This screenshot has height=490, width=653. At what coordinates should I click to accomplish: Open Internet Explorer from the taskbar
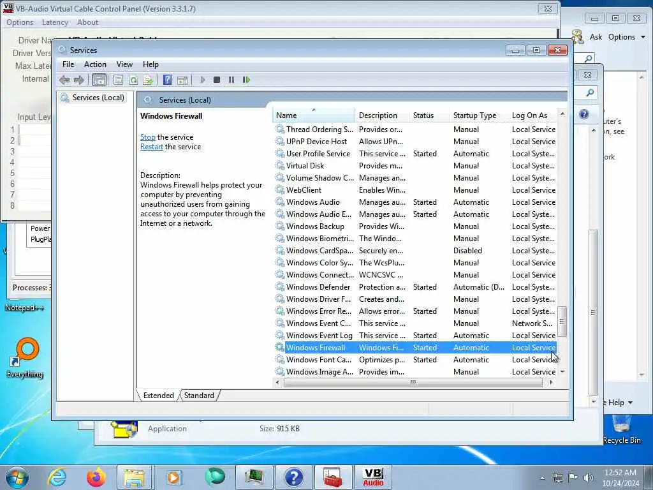[x=57, y=477]
